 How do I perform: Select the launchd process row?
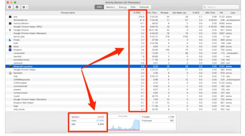pyautogui.click(x=123, y=57)
